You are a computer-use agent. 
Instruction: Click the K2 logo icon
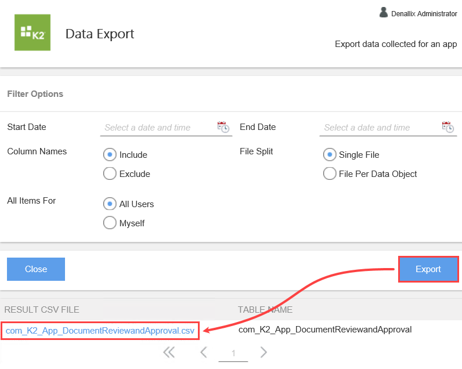(33, 34)
